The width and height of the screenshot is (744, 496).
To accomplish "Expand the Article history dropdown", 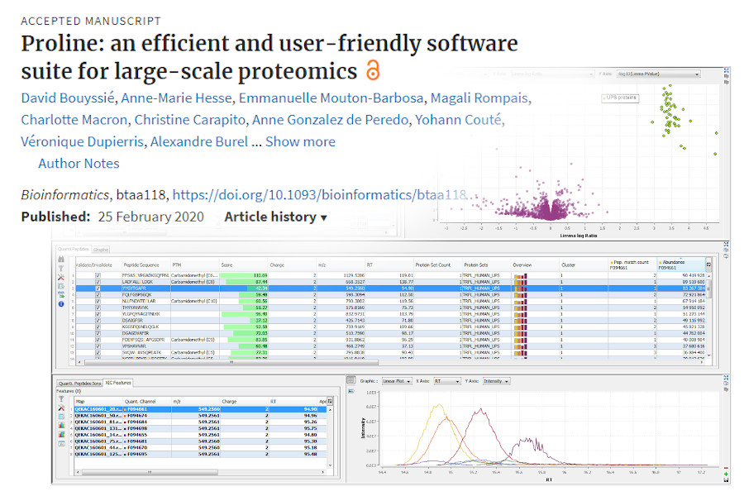I will (275, 217).
